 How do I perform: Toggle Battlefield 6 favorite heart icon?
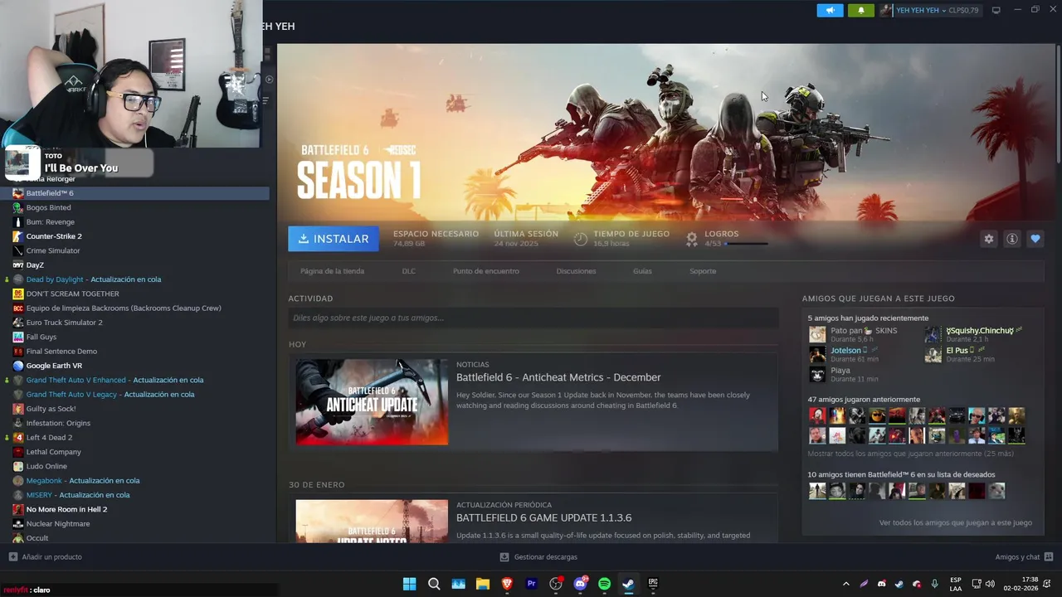click(1035, 239)
